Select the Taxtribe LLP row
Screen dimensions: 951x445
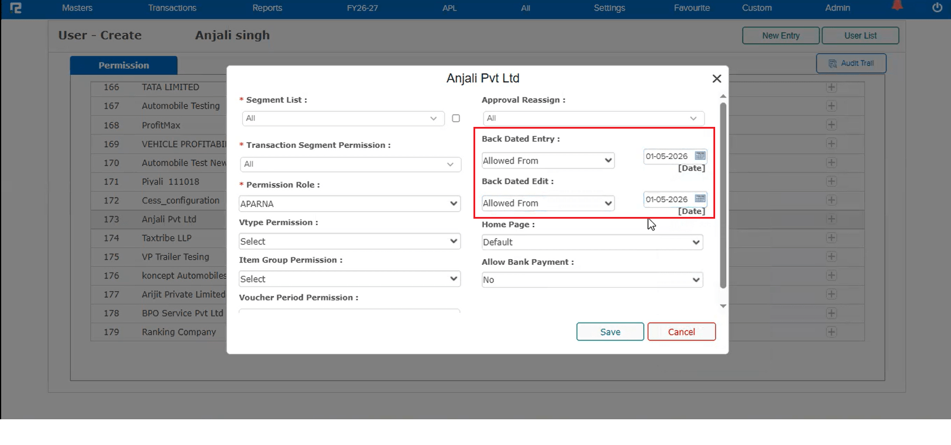[x=478, y=238]
